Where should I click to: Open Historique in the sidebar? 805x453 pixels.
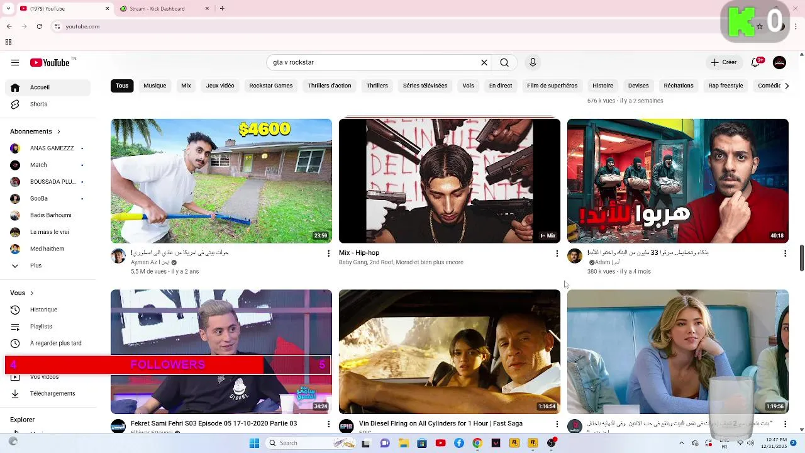(48, 310)
